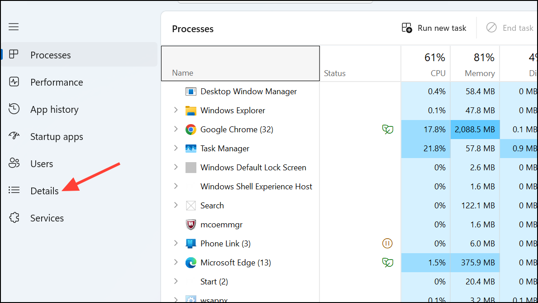Open the Users section
The width and height of the screenshot is (538, 303).
[42, 164]
